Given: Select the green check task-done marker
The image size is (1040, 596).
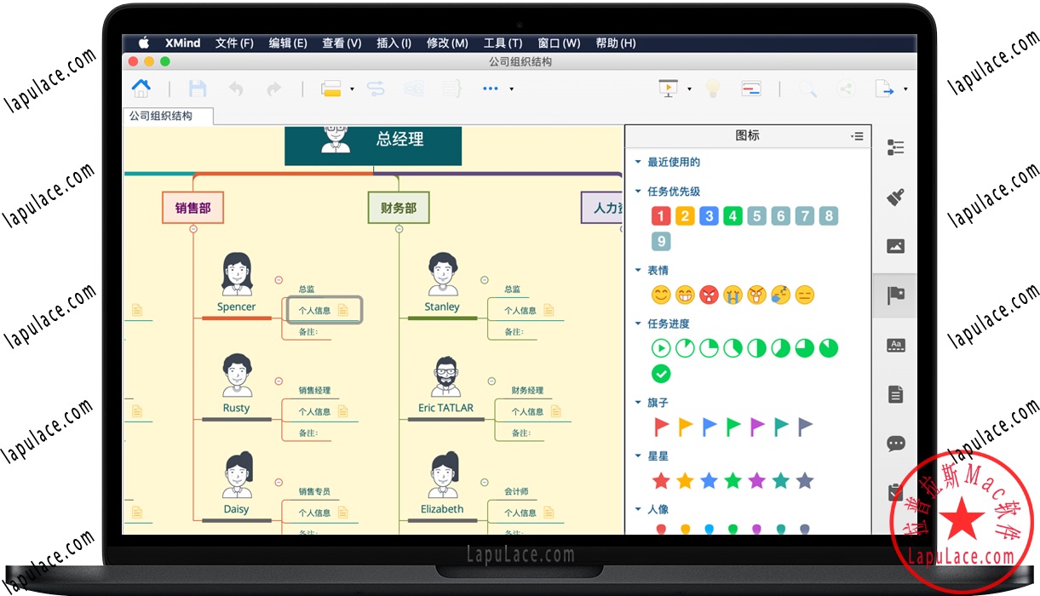Looking at the screenshot, I should tap(661, 373).
